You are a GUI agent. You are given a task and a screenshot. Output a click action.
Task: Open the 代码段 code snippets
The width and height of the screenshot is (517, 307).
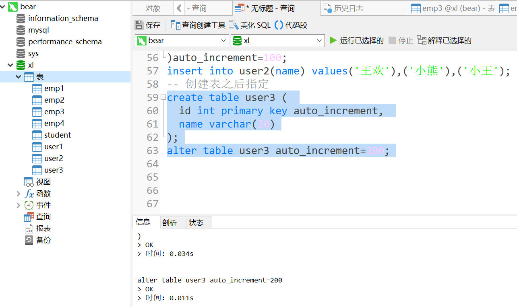tap(291, 25)
